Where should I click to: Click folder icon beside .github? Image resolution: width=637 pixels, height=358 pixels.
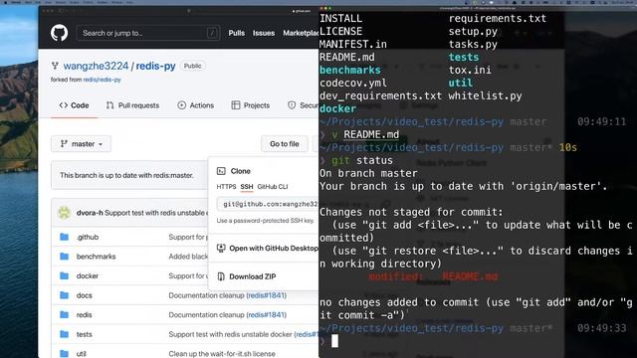(x=64, y=237)
